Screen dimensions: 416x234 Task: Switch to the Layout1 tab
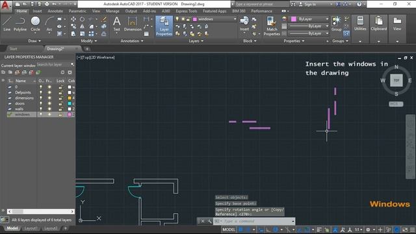point(31,228)
